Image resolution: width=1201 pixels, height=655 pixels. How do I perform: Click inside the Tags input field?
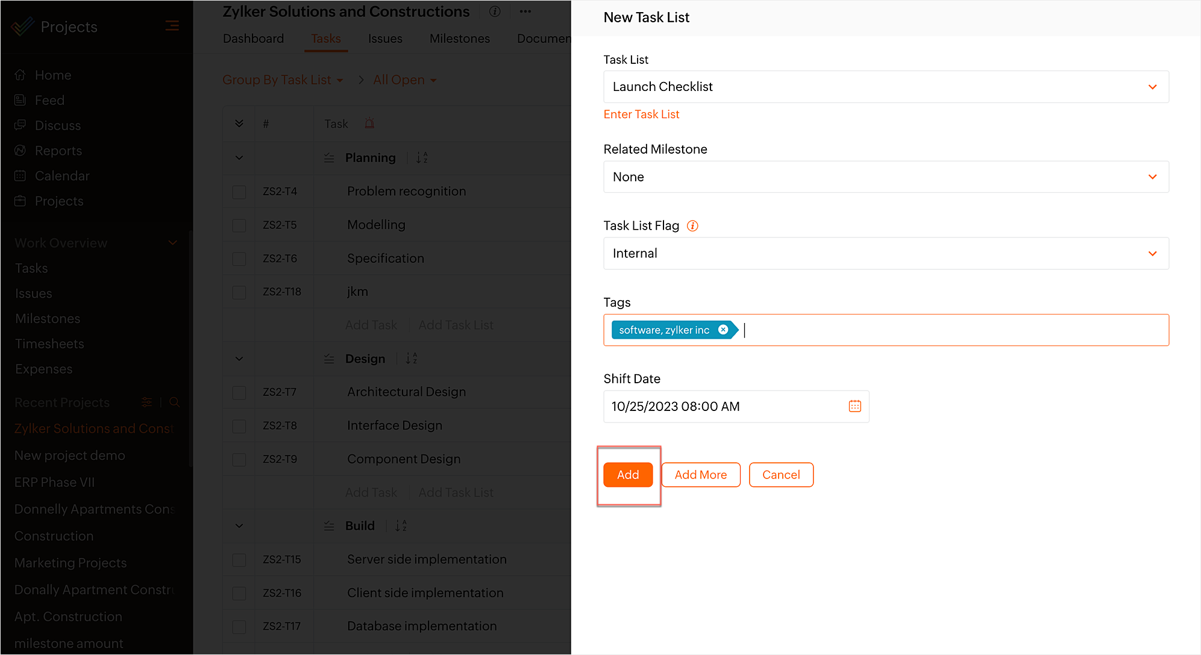pyautogui.click(x=952, y=330)
